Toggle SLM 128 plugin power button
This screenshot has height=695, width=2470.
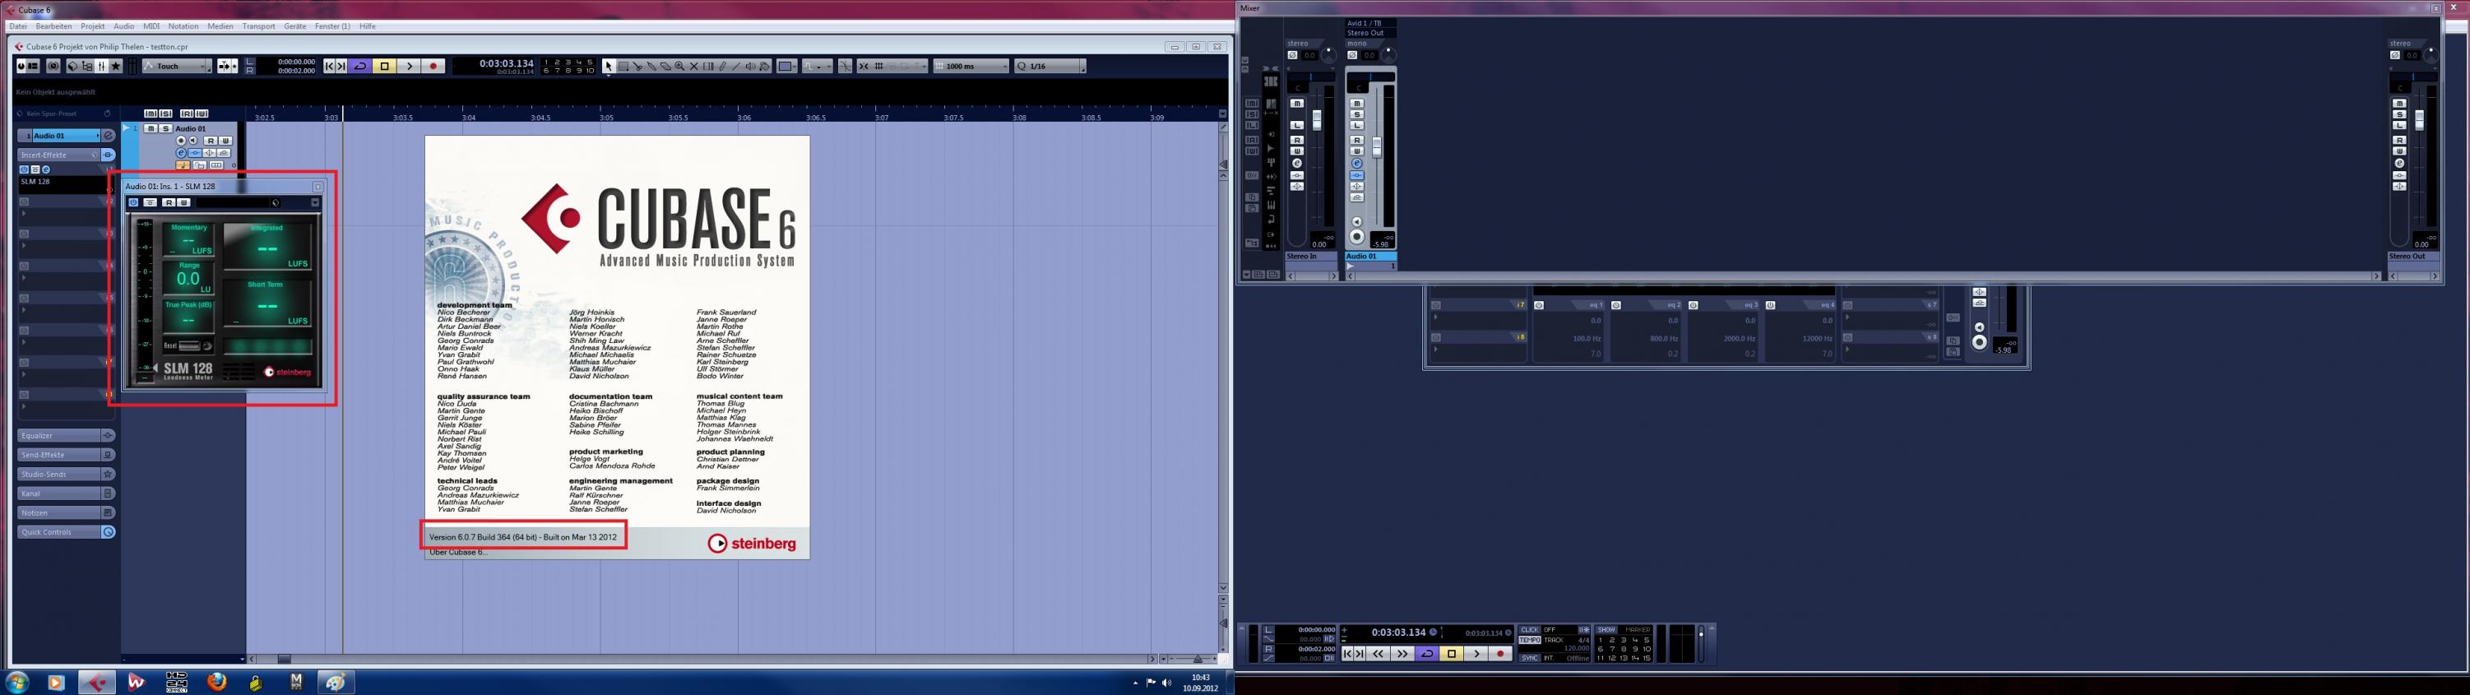pyautogui.click(x=133, y=202)
